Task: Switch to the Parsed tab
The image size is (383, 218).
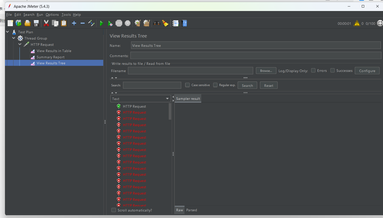Action: 191,210
